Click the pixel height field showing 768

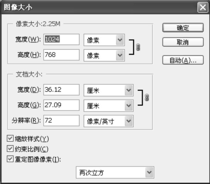pos(61,55)
